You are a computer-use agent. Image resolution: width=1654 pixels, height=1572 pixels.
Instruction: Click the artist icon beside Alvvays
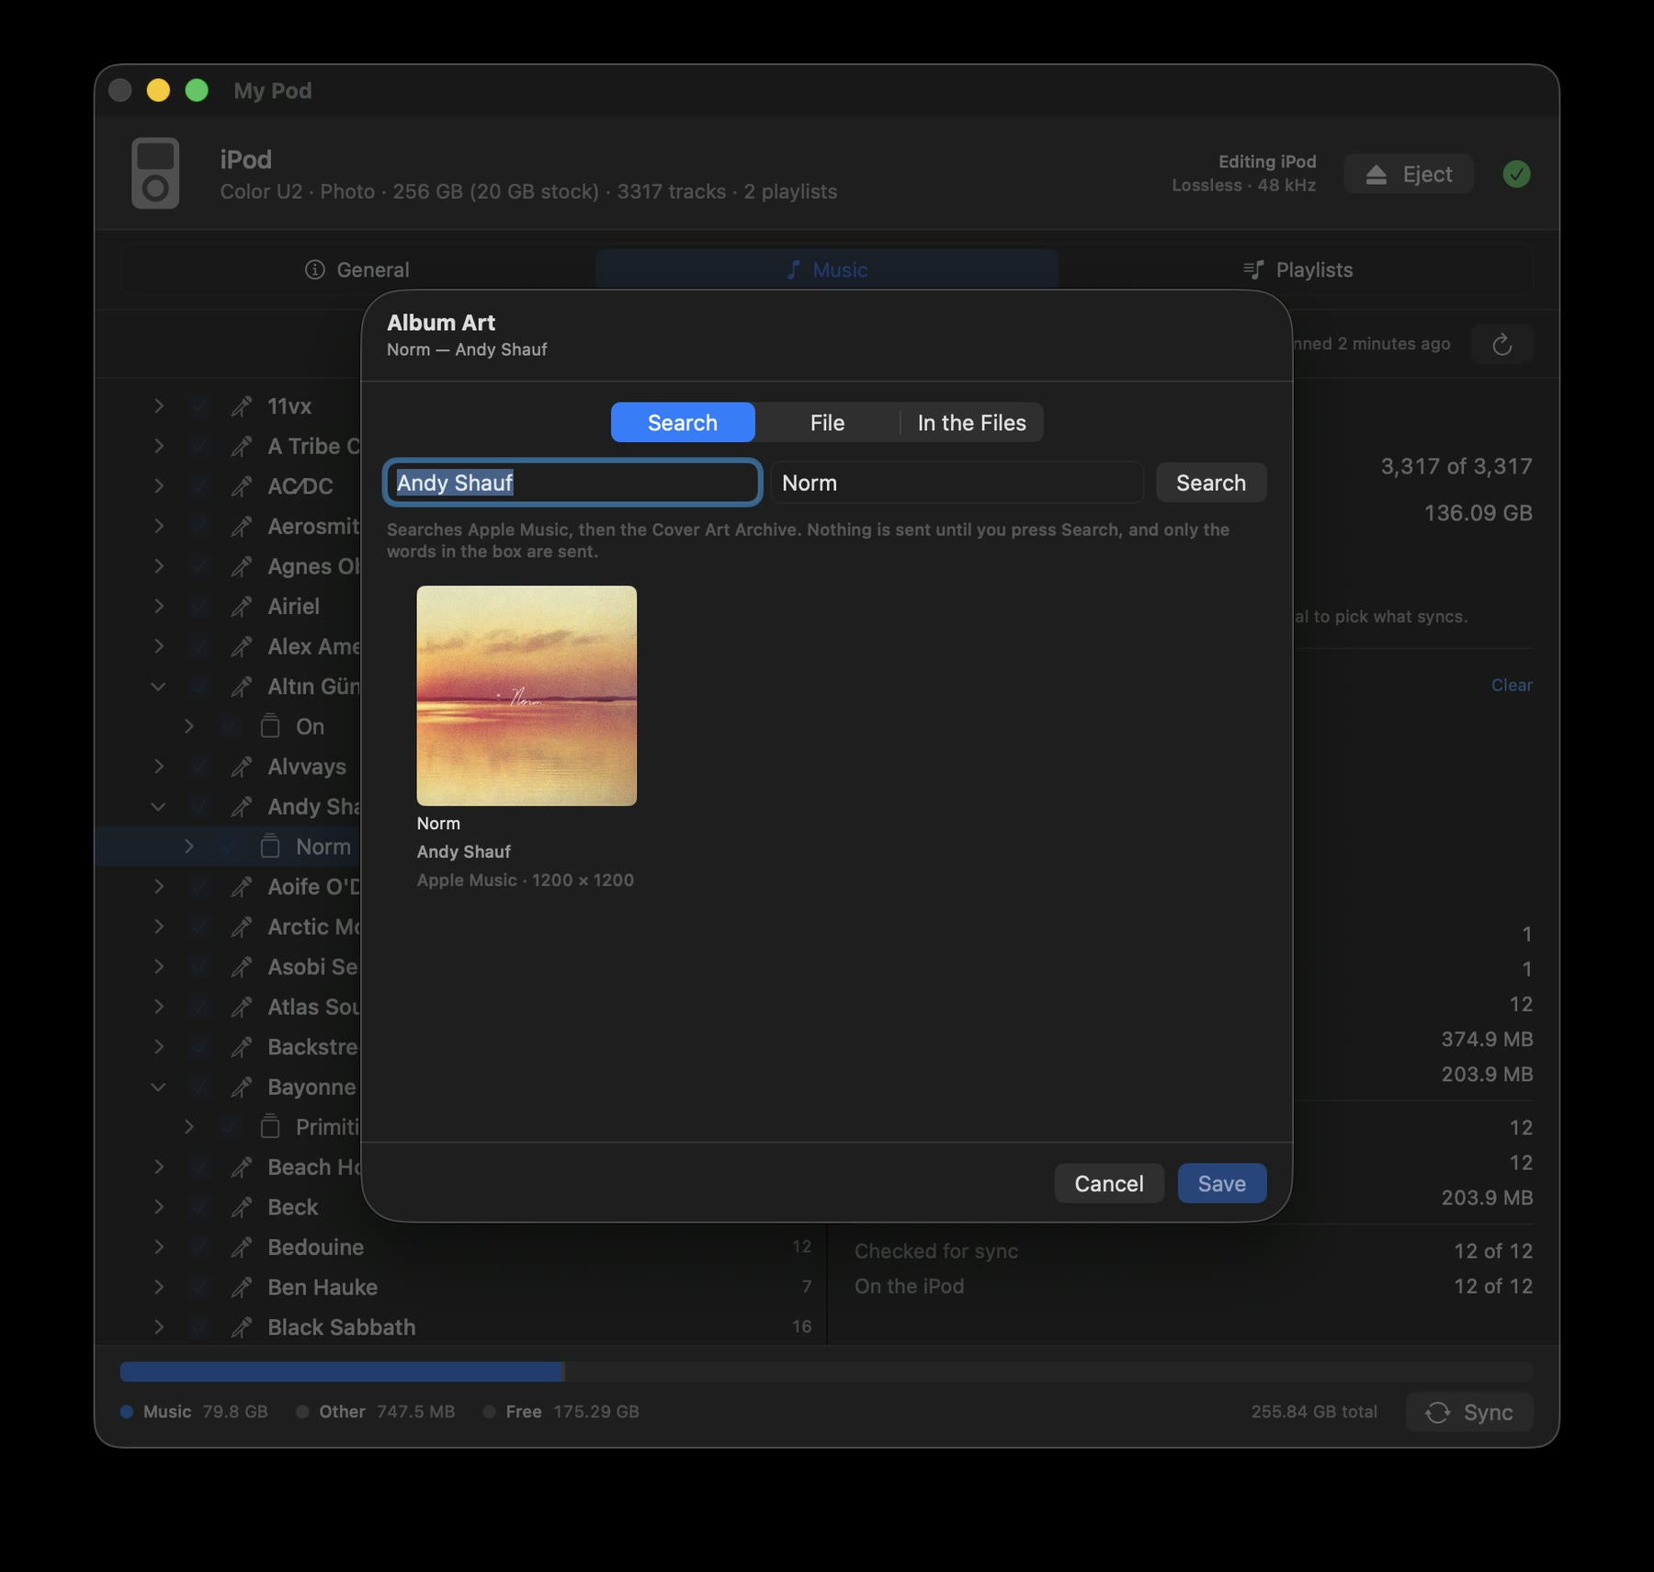[x=242, y=767]
